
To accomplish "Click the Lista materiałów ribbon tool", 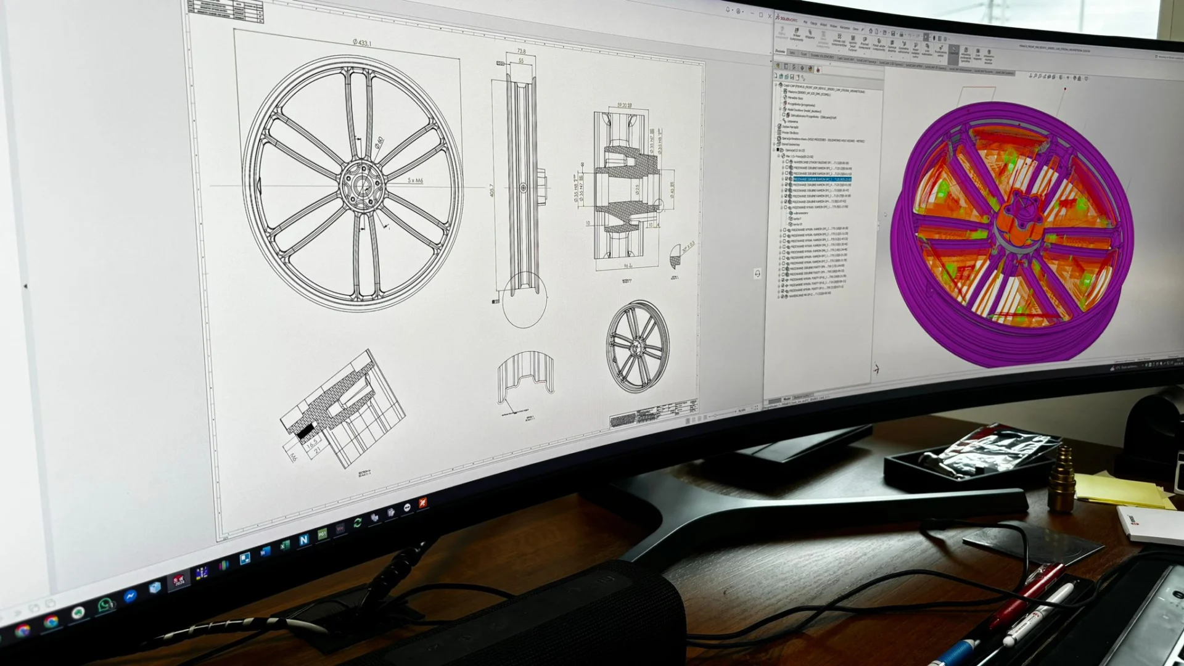I will [927, 49].
